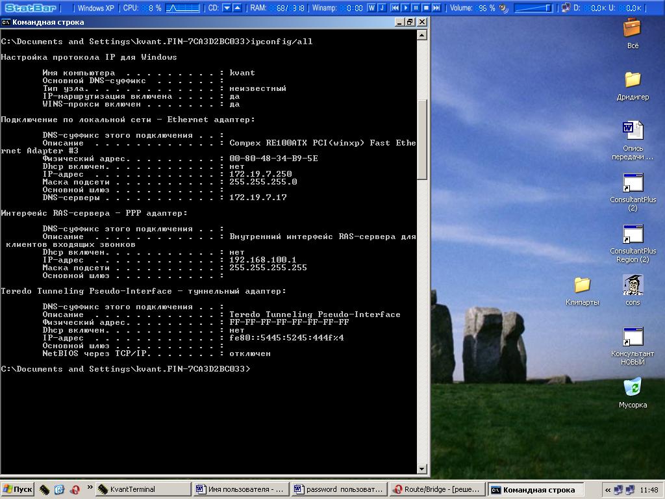Screen dimensions: 665x499
Task: Play the Winamp track
Action: (x=405, y=8)
